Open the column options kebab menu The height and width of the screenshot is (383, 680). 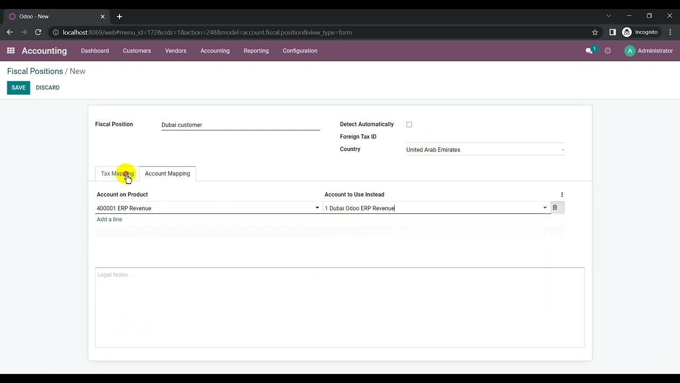pos(562,195)
